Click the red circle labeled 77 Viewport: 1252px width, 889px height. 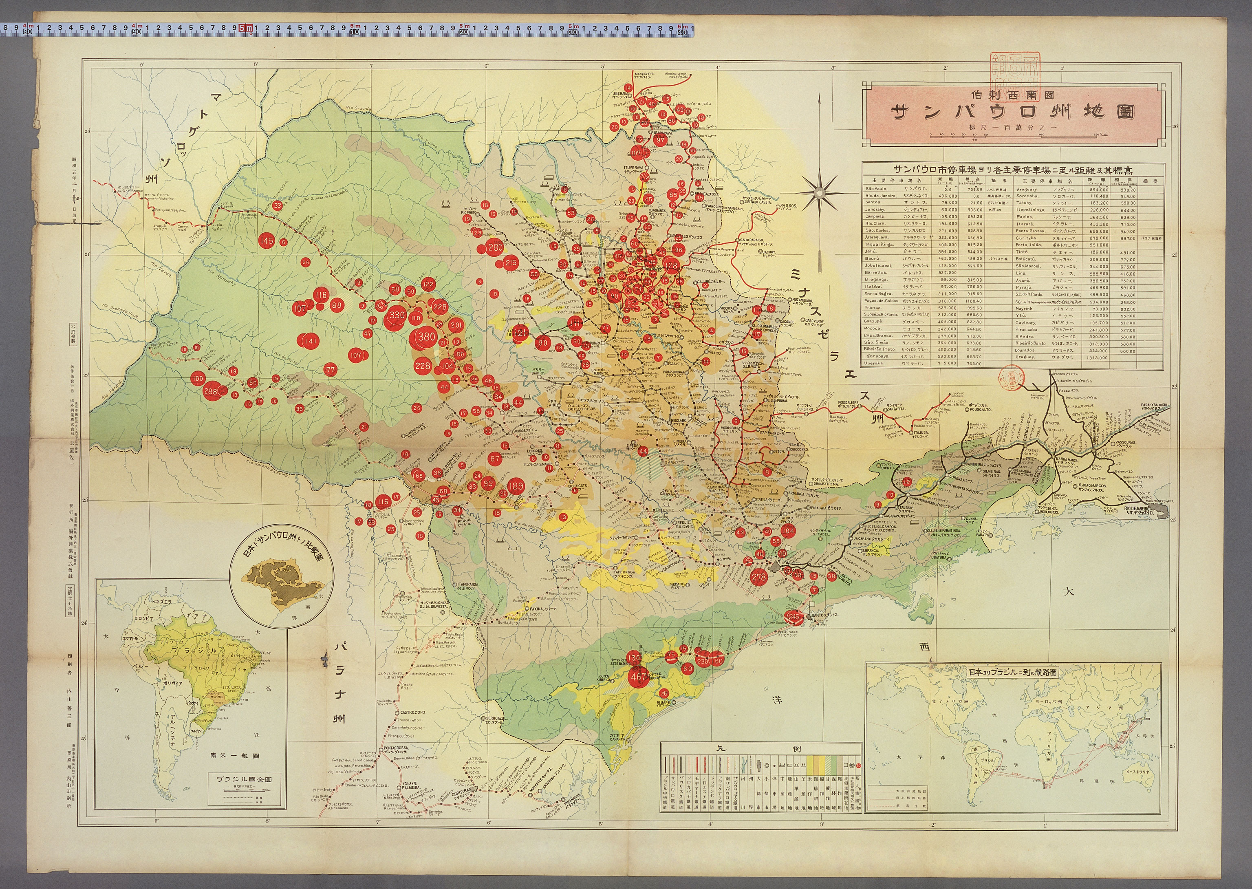330,370
